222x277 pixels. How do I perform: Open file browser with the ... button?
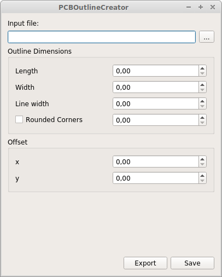207,37
